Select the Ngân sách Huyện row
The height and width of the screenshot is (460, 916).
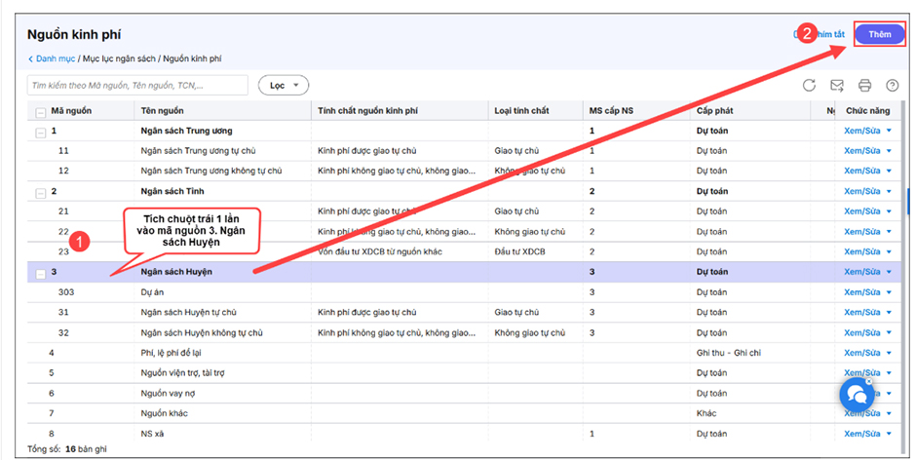point(390,272)
